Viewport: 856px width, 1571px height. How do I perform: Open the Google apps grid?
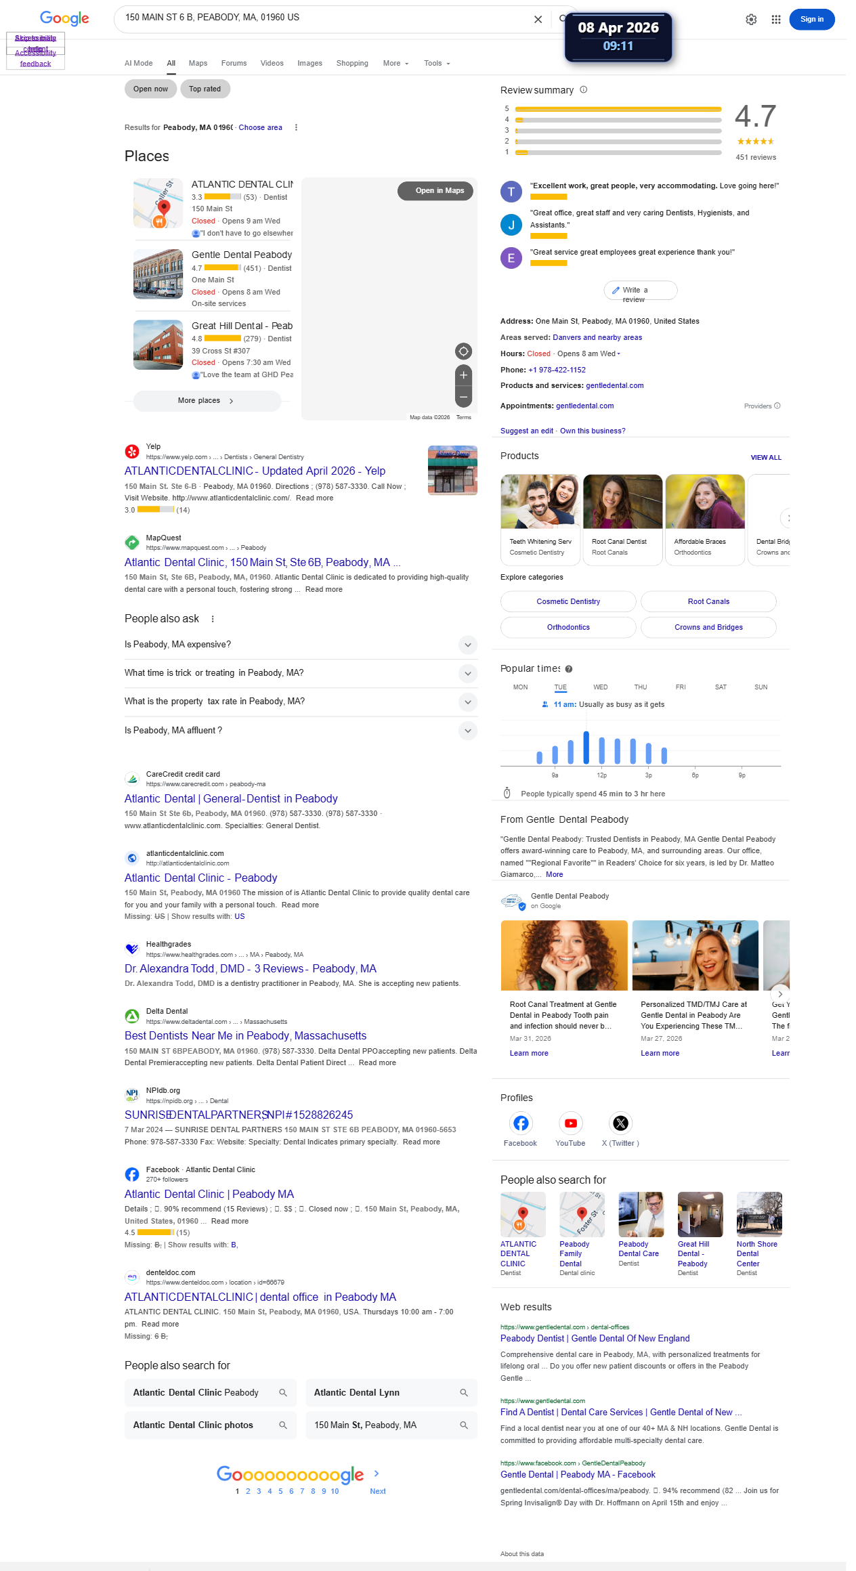pos(776,20)
